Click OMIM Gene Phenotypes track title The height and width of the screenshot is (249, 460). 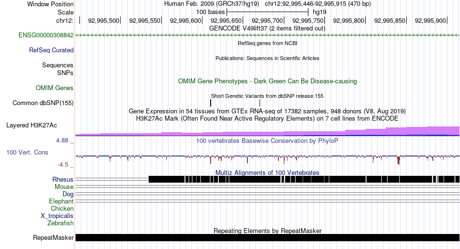pos(267,81)
